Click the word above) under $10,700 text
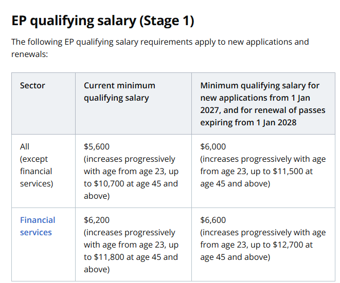340x283 pixels. coord(97,196)
